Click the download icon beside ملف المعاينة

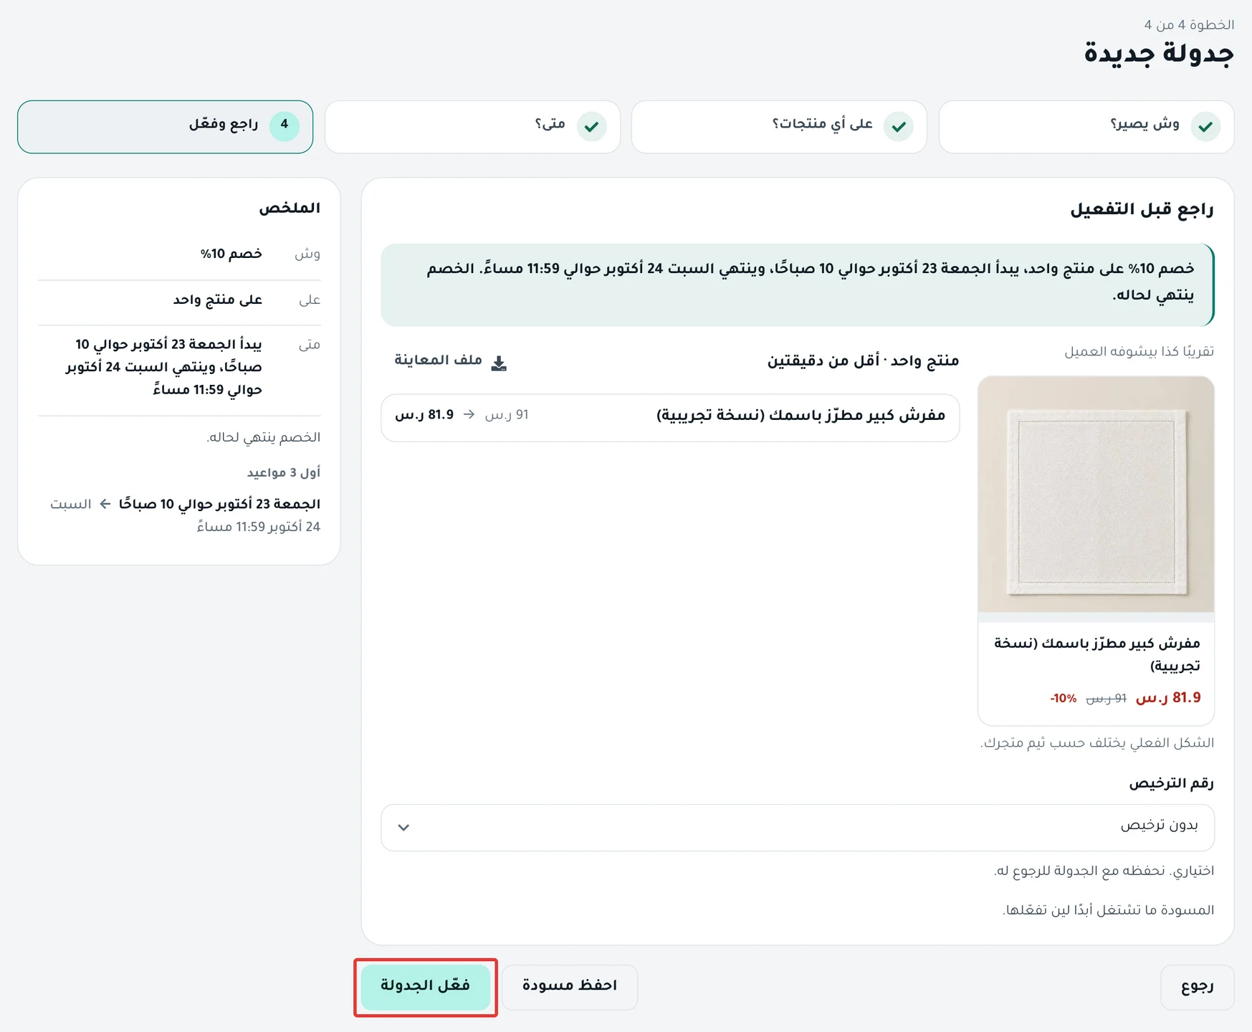tap(499, 363)
